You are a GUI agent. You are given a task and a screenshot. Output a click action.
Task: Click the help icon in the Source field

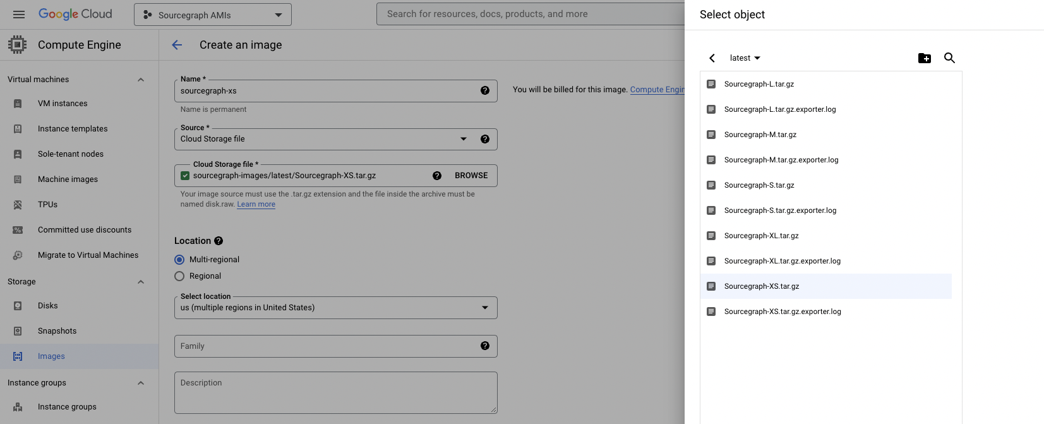(x=485, y=139)
